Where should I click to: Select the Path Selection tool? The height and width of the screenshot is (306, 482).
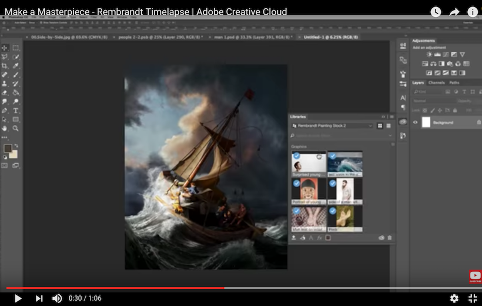[x=5, y=119]
